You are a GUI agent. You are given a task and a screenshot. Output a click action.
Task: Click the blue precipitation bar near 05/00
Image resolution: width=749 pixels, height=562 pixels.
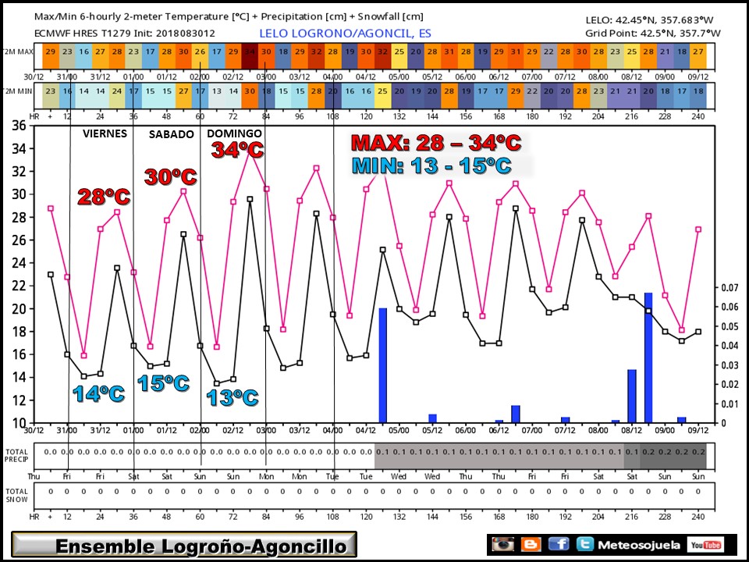pos(382,365)
